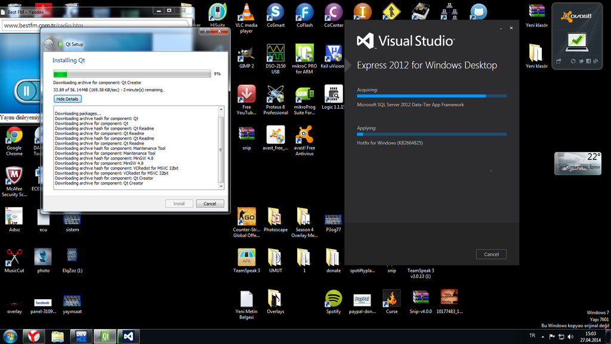Viewport: 611px width, 344px height.
Task: Click the TR language indicator
Action: pos(532,336)
